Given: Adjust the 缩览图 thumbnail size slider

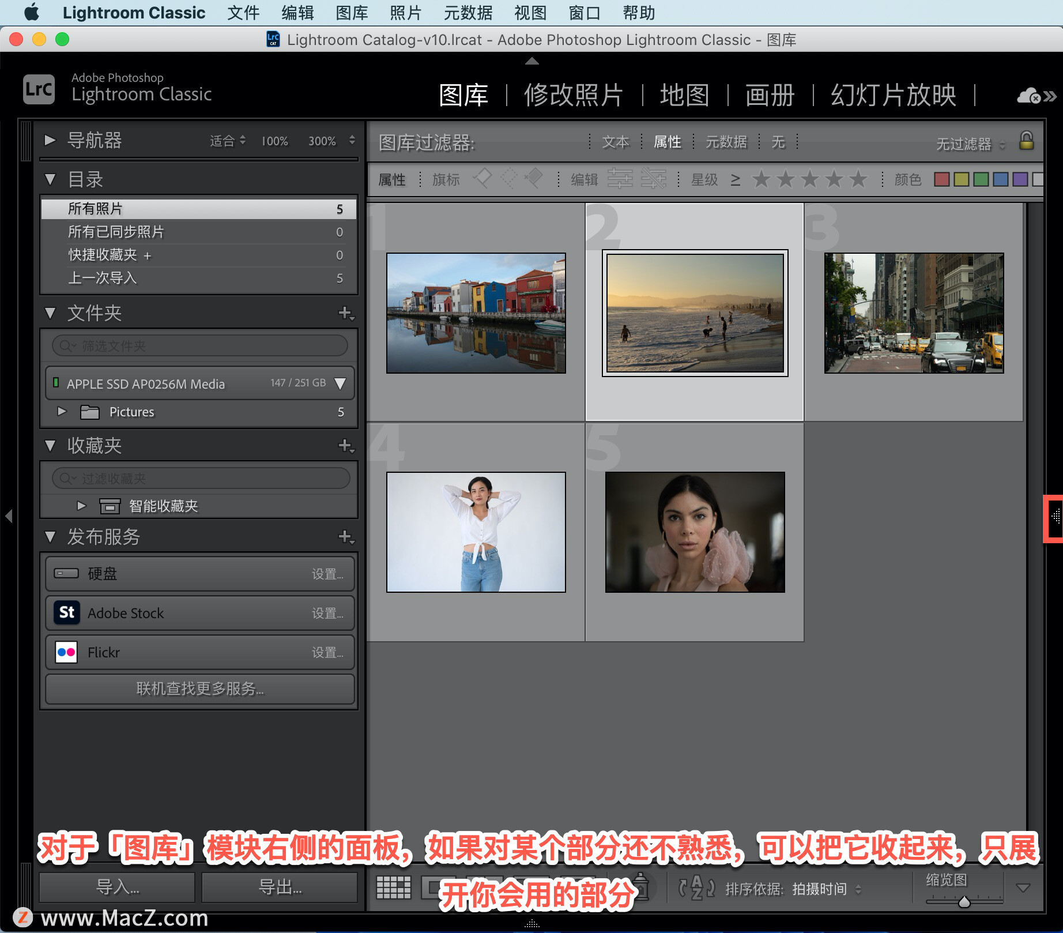Looking at the screenshot, I should tap(964, 901).
